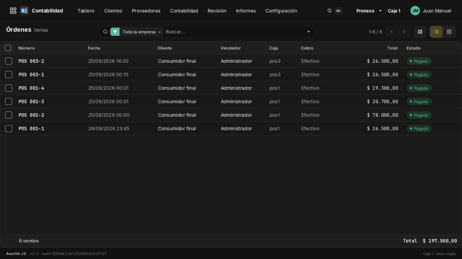Go to previous page arrow
Screen dimensions: 462x259
392,32
